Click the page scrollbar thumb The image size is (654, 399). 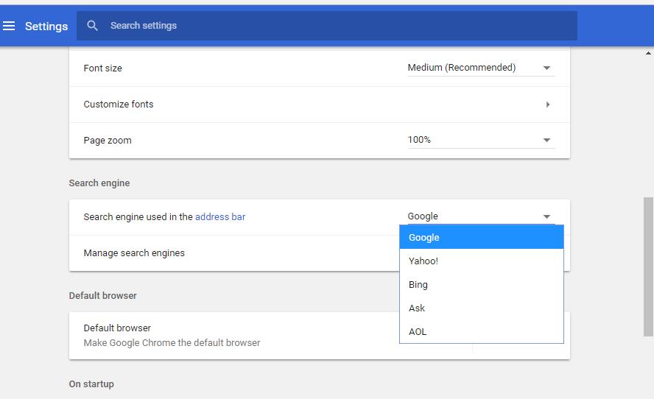point(648,266)
